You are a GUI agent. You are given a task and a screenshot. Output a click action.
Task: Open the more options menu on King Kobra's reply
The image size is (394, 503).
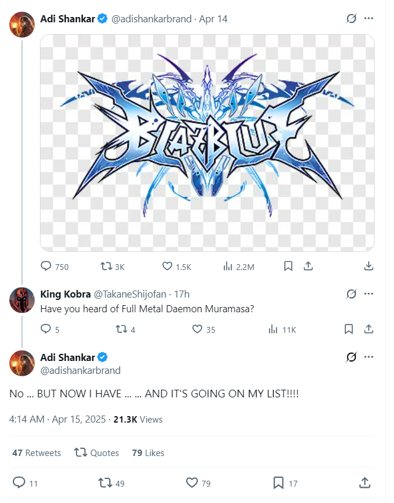tap(369, 293)
